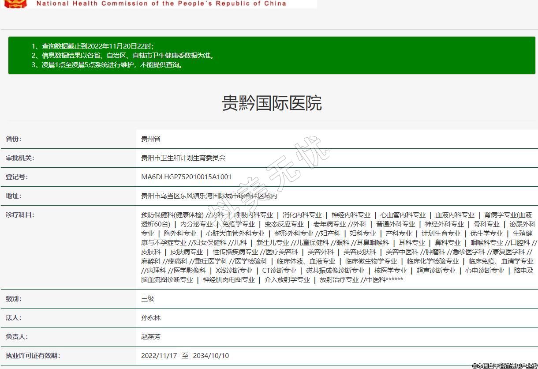Click the approving authority 贵阳市卫生和计划生育委员会
The height and width of the screenshot is (369, 538).
pos(183,158)
